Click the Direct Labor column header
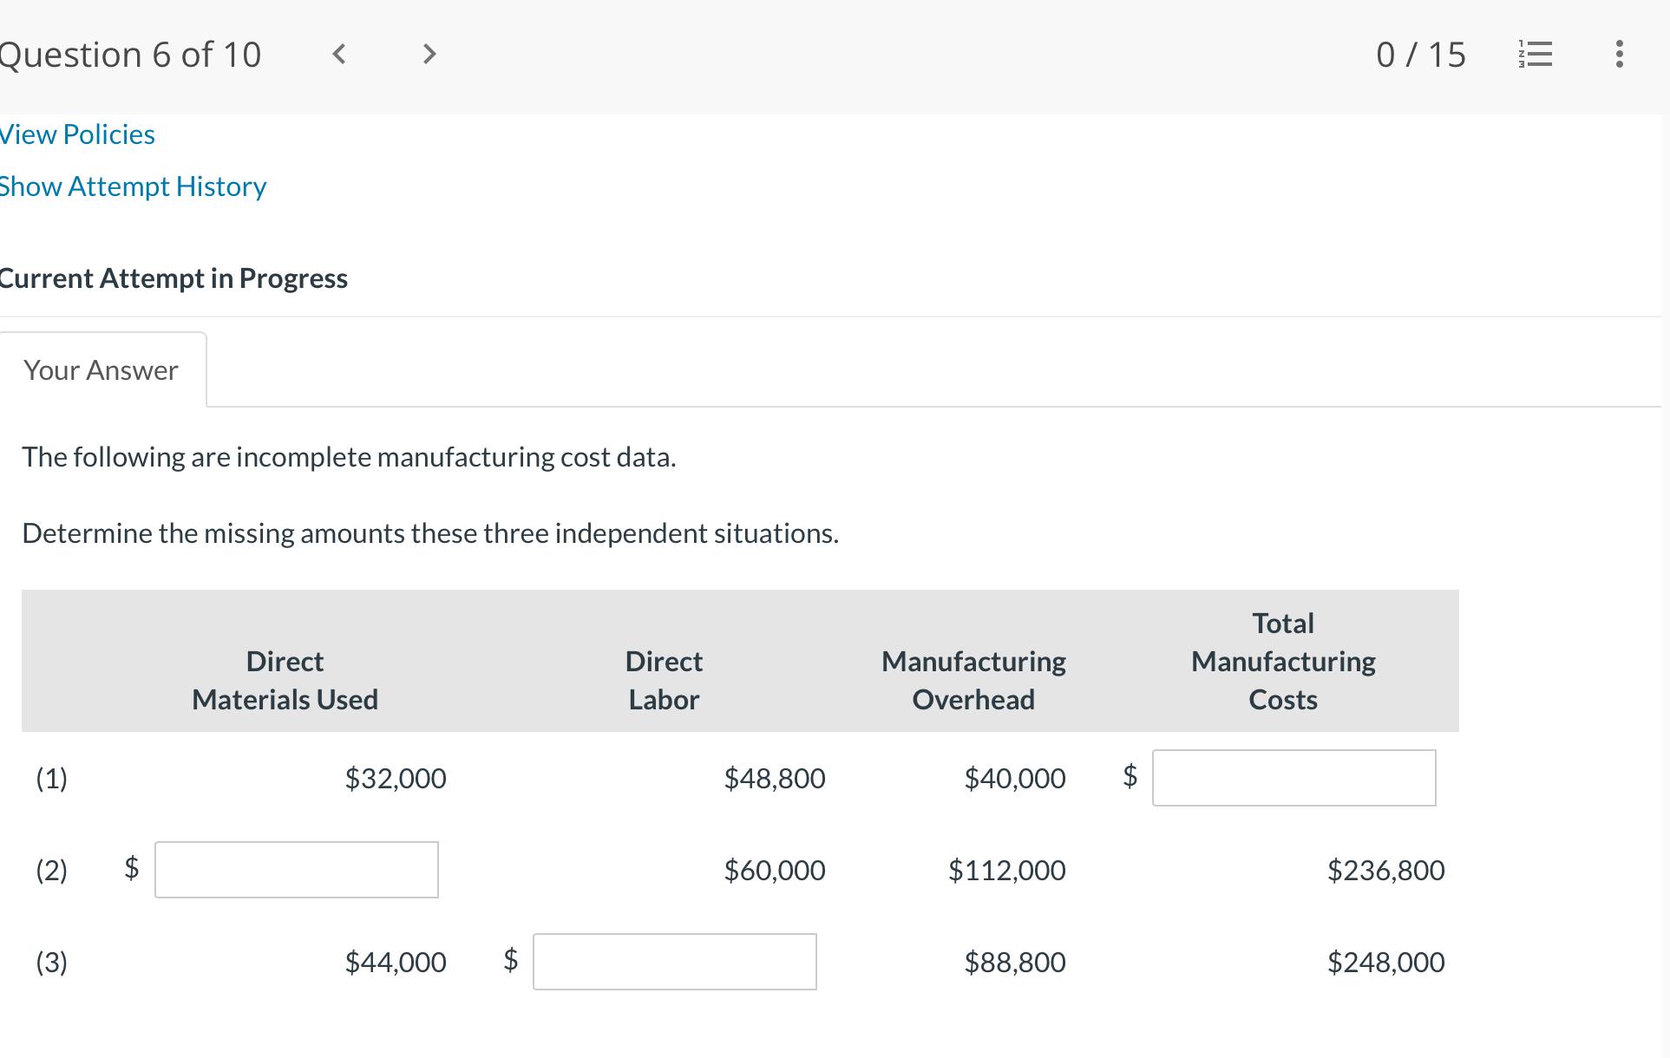Viewport: 1670px width, 1058px height. click(664, 681)
